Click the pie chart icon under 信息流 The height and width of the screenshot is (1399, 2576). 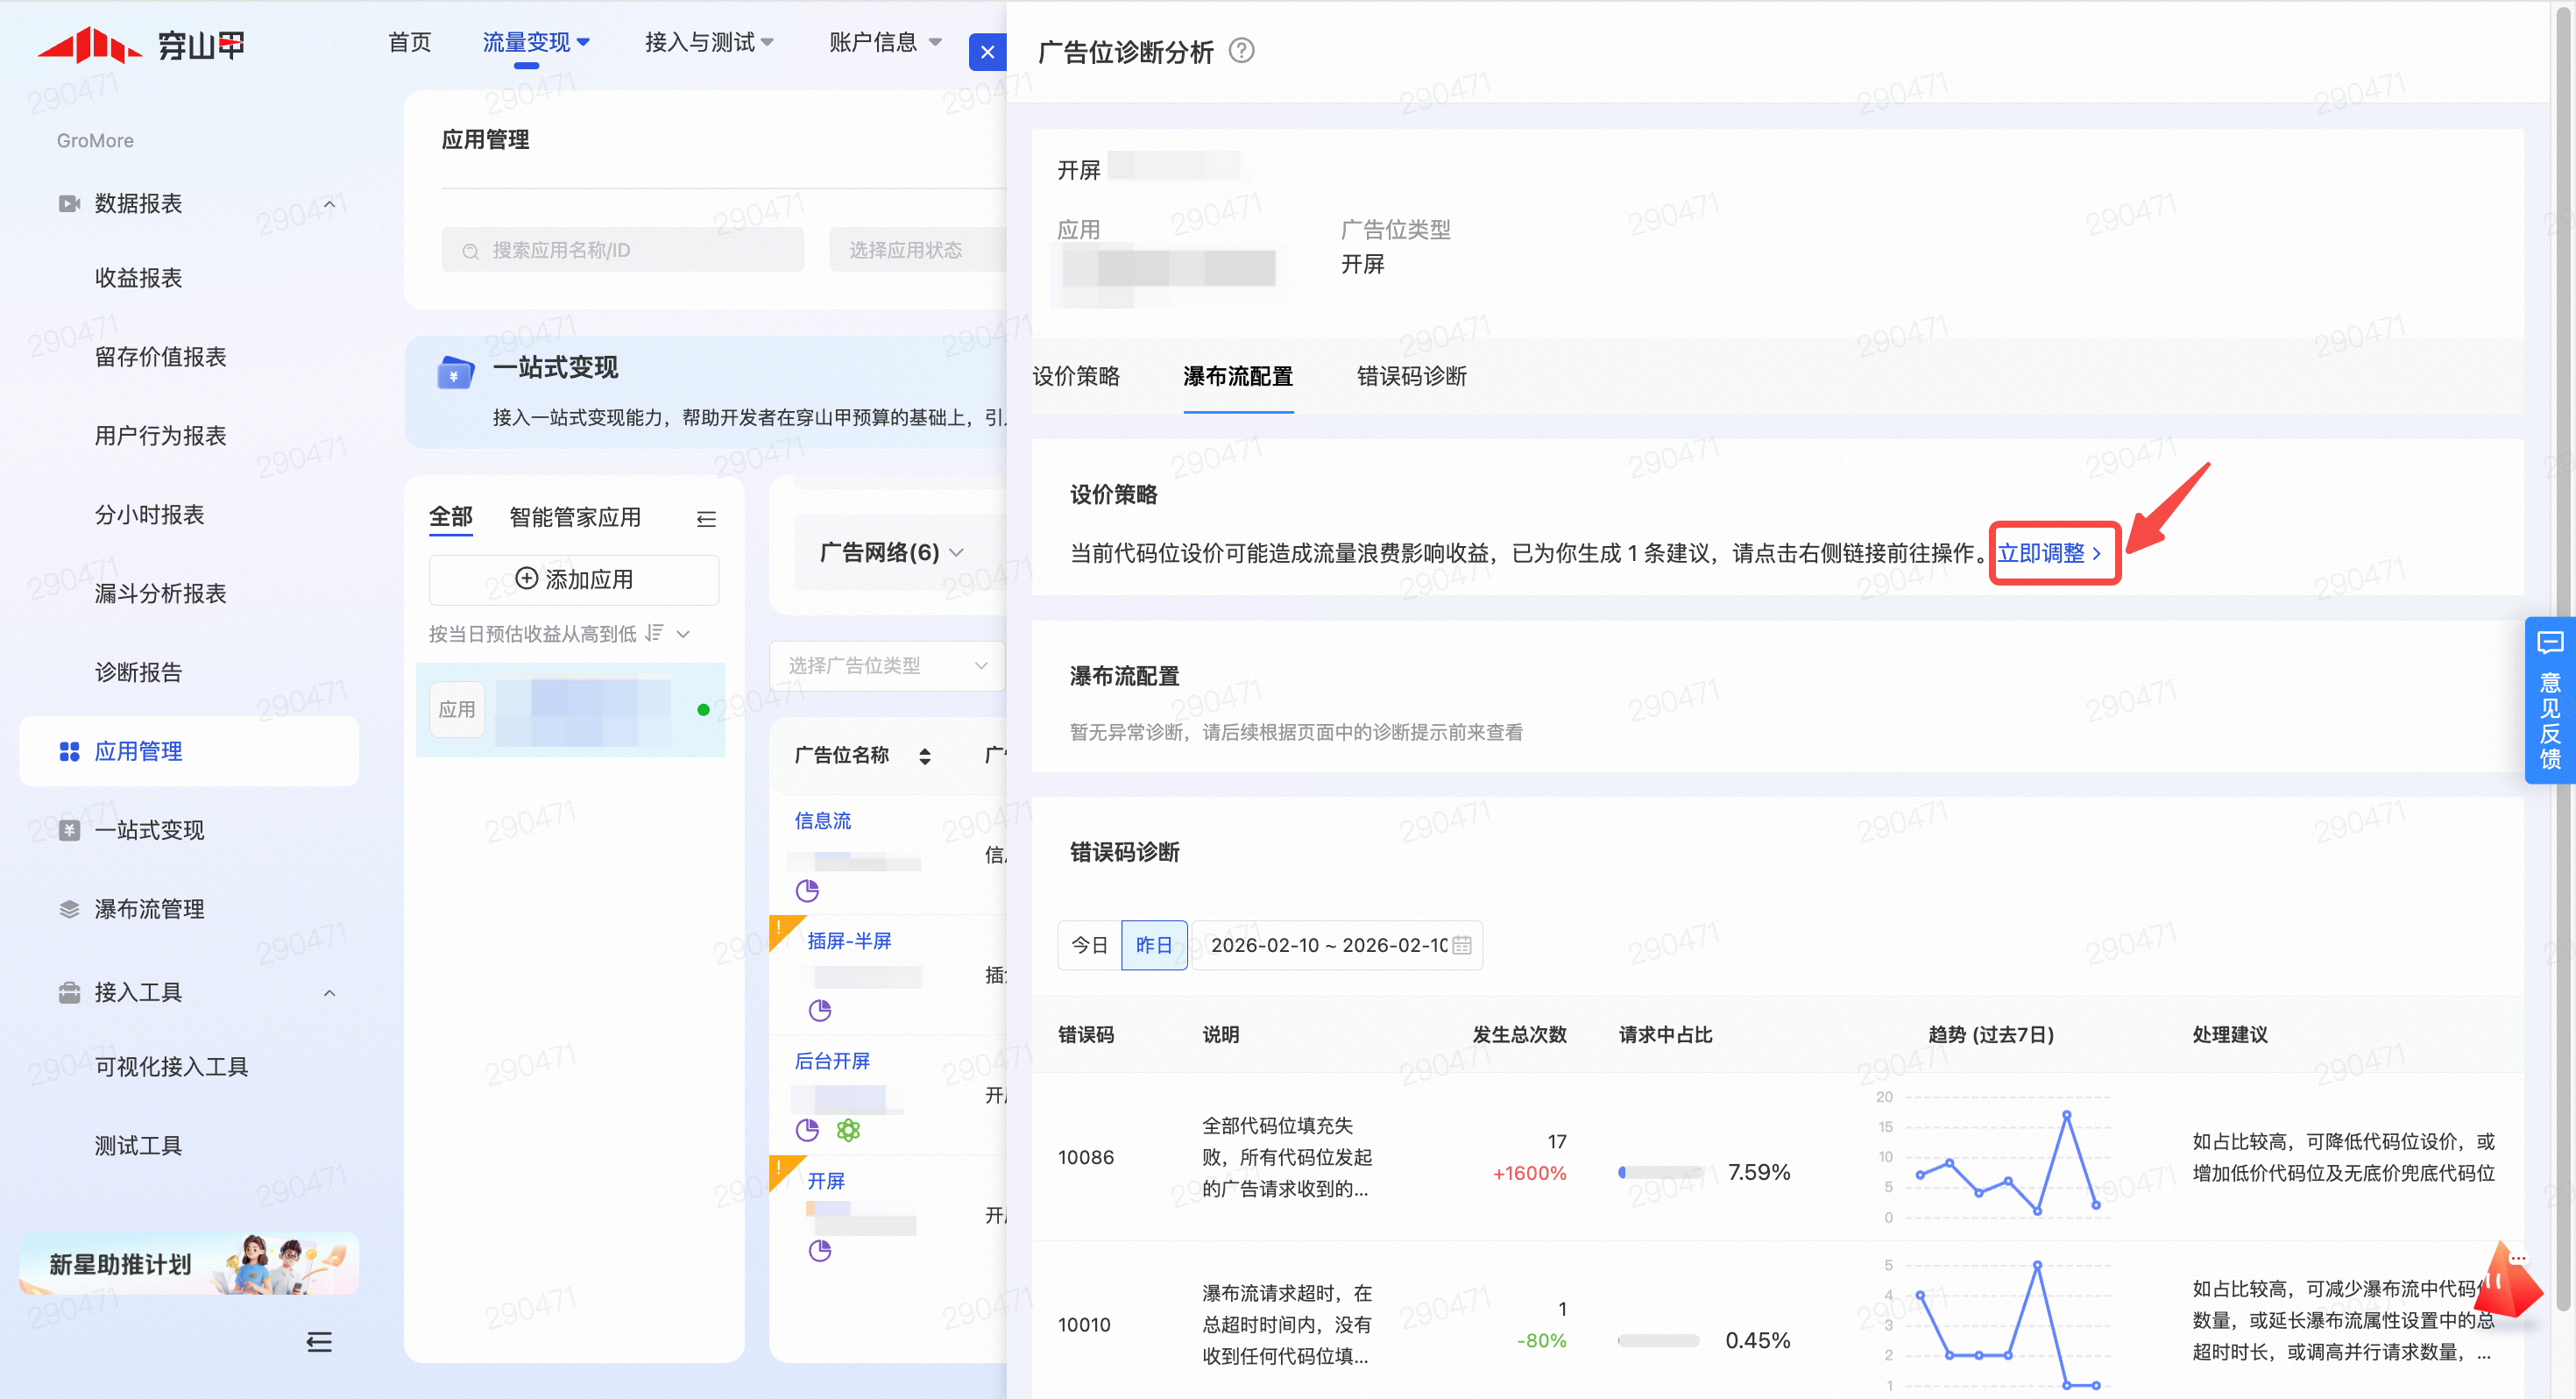point(807,890)
